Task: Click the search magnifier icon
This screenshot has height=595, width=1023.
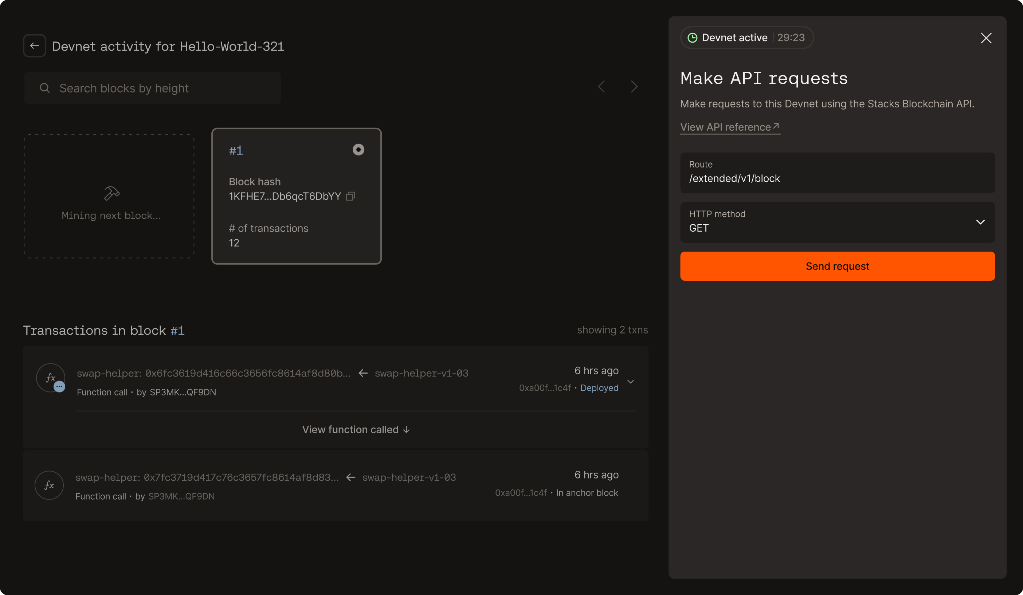Action: pos(45,88)
